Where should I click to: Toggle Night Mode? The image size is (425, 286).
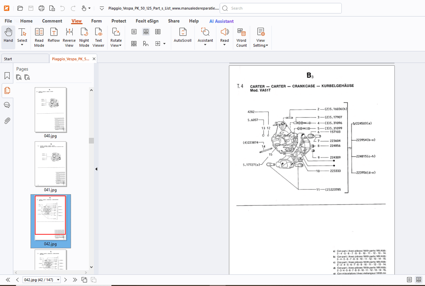(84, 36)
